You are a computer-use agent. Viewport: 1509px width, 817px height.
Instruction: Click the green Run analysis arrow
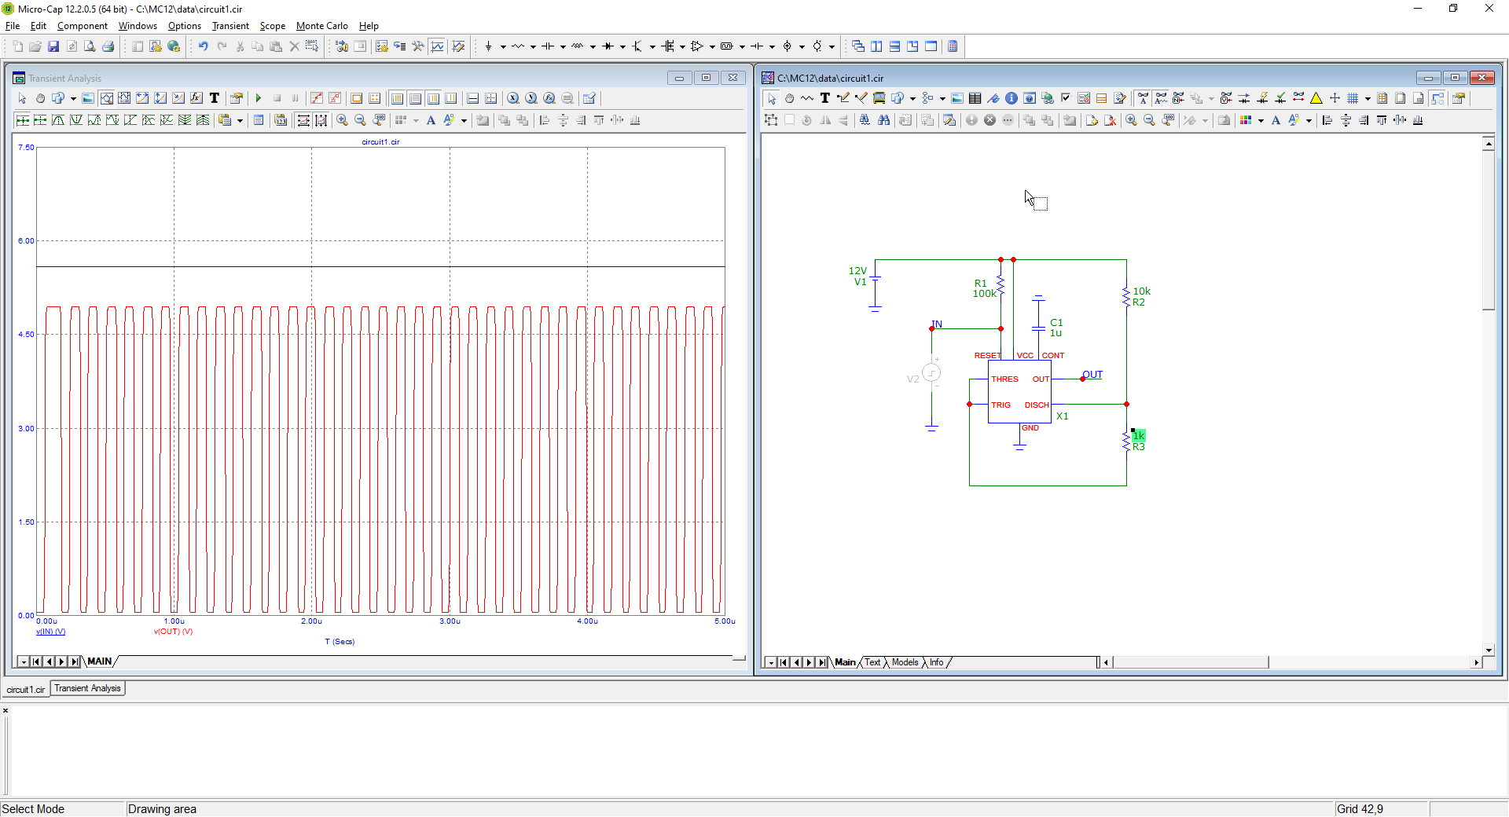(259, 98)
